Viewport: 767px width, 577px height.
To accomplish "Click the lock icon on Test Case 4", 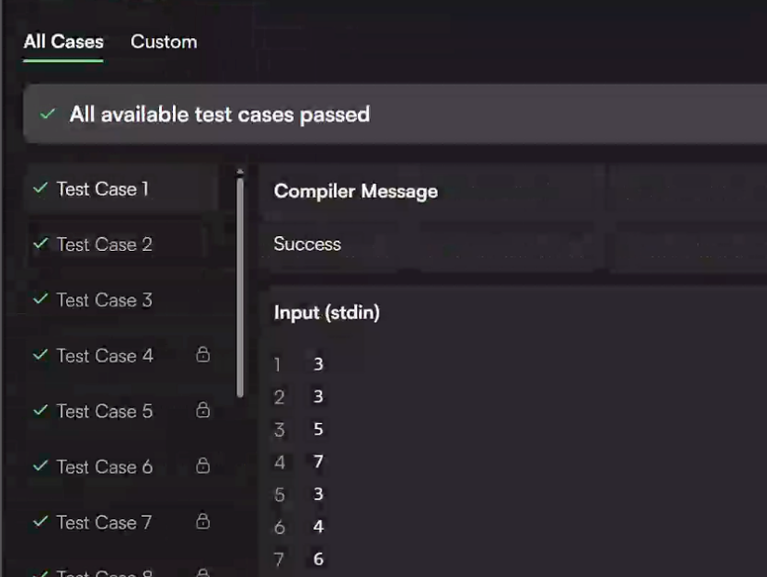I will [x=203, y=355].
